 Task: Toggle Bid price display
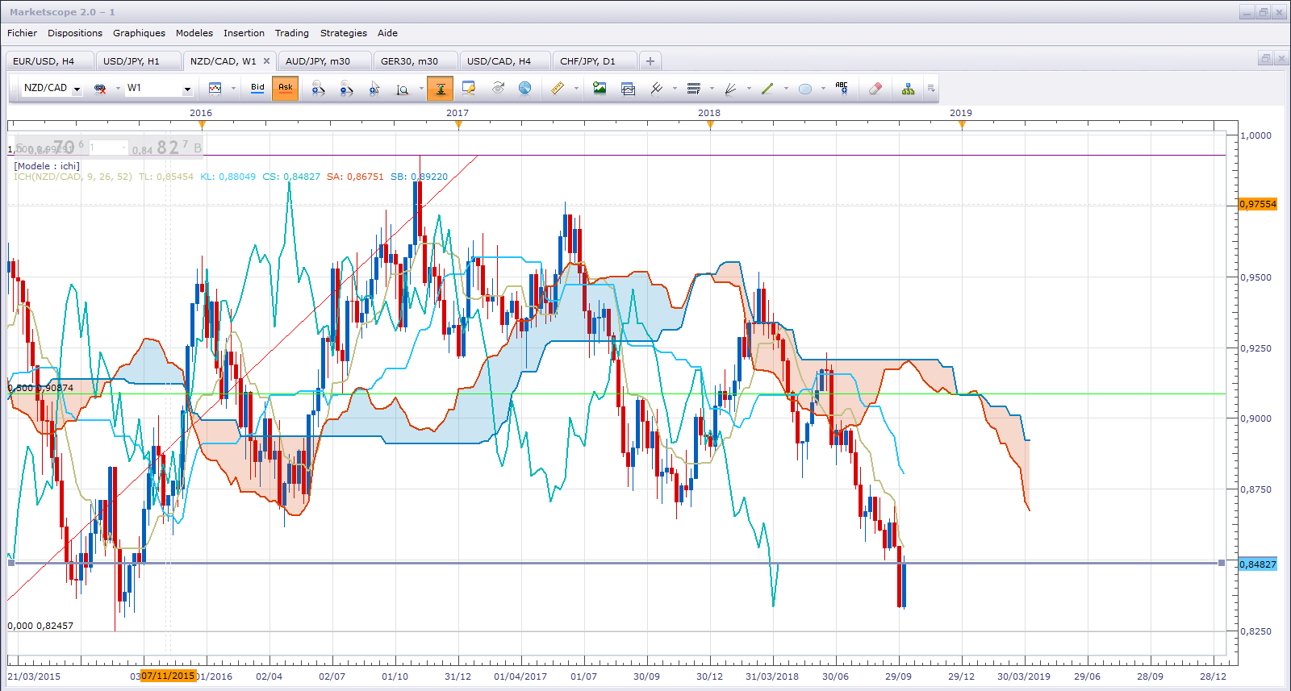[x=257, y=88]
